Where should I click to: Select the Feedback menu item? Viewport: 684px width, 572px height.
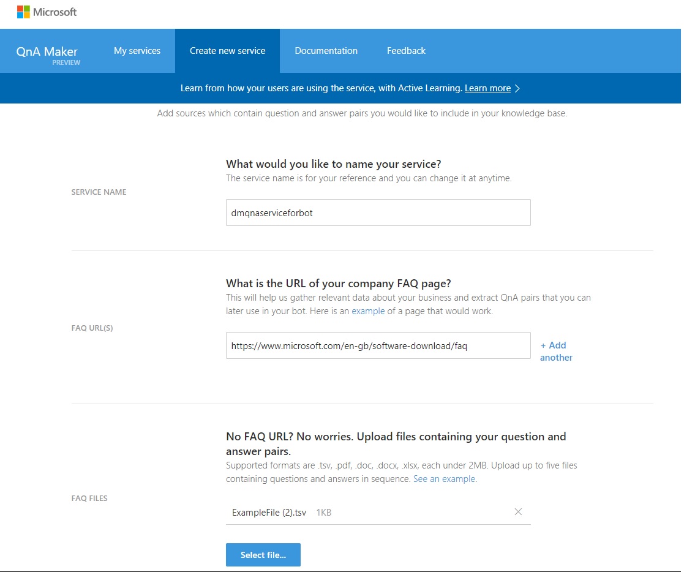[x=406, y=51]
